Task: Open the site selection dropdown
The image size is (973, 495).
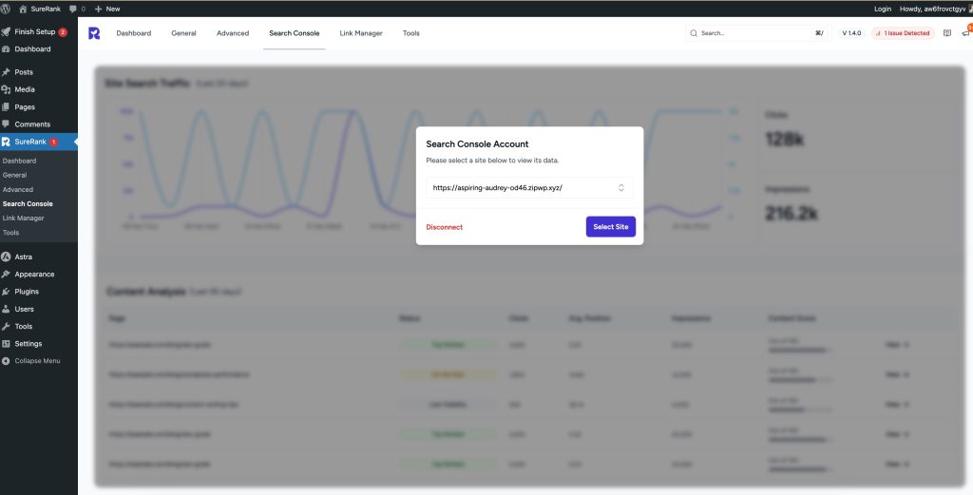Action: point(529,188)
